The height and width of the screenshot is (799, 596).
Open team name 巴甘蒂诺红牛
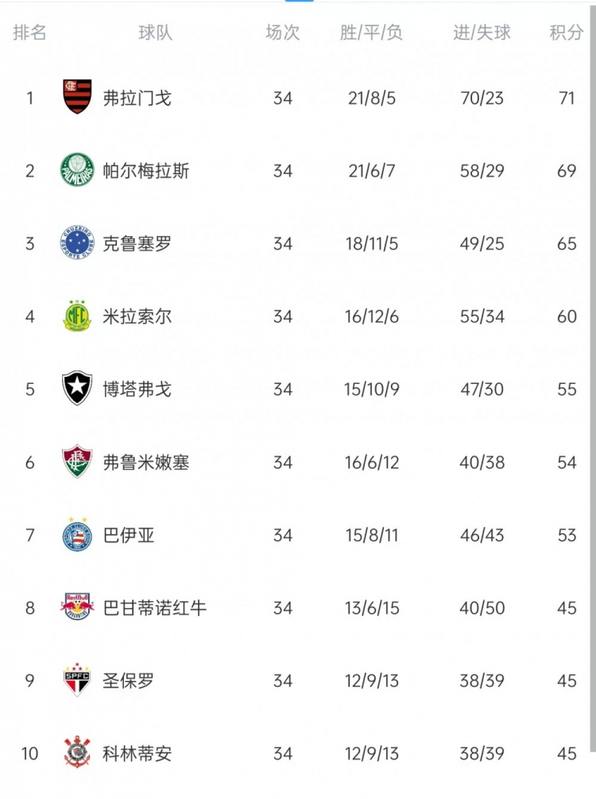coord(154,608)
